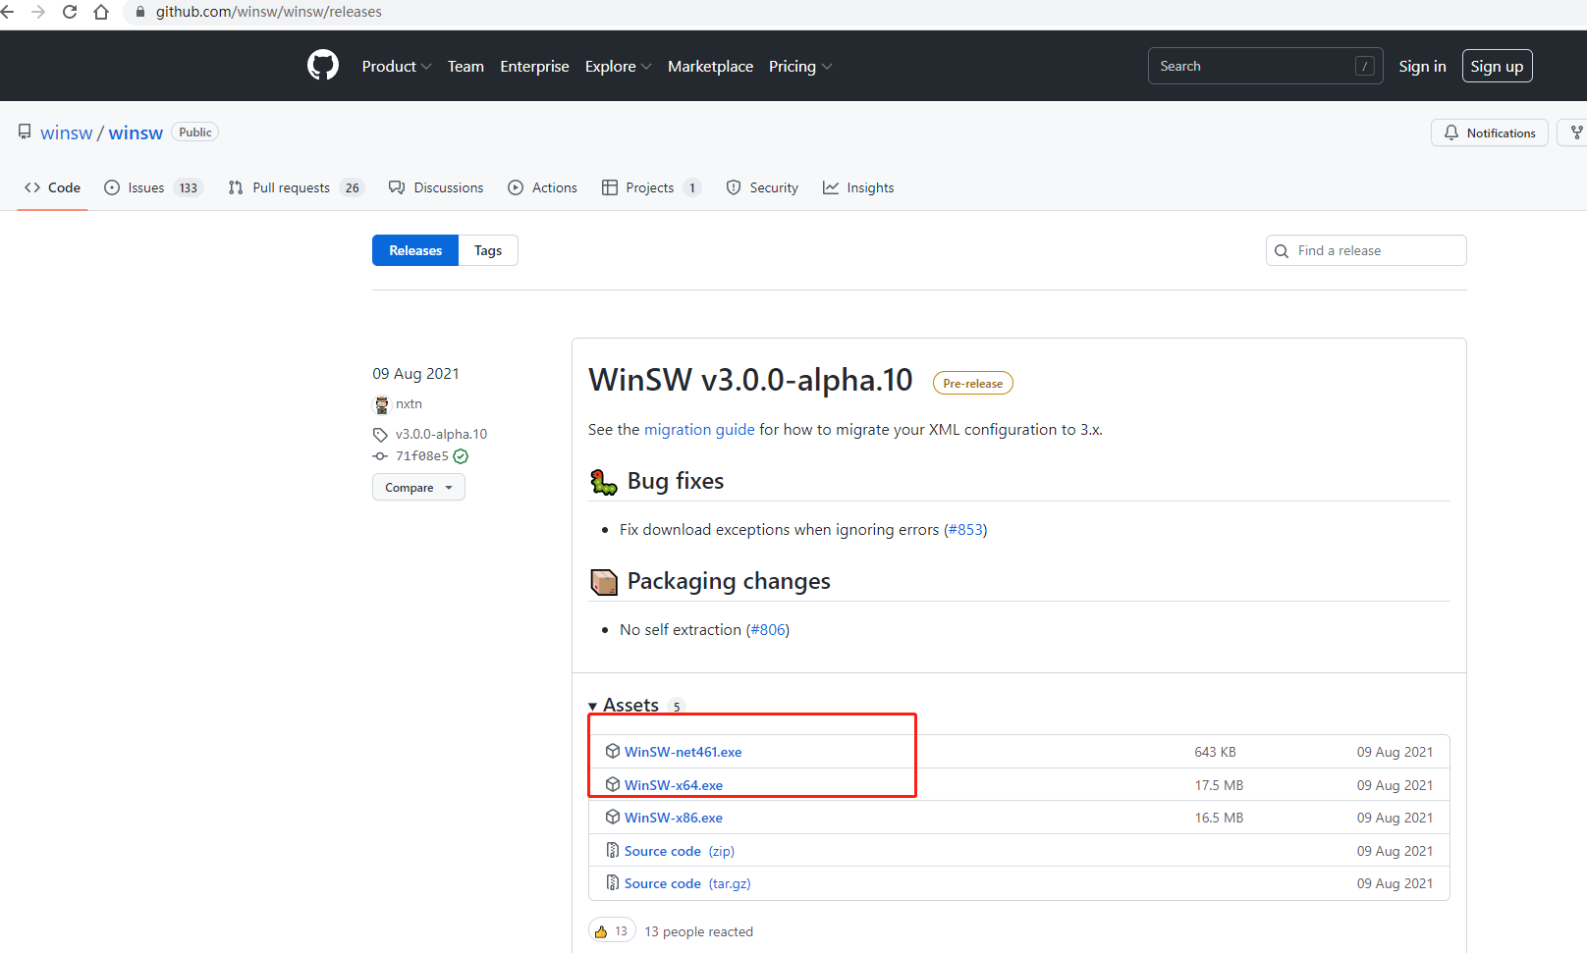The image size is (1587, 953).
Task: Download Source code (tar.gz)
Action: 687,883
